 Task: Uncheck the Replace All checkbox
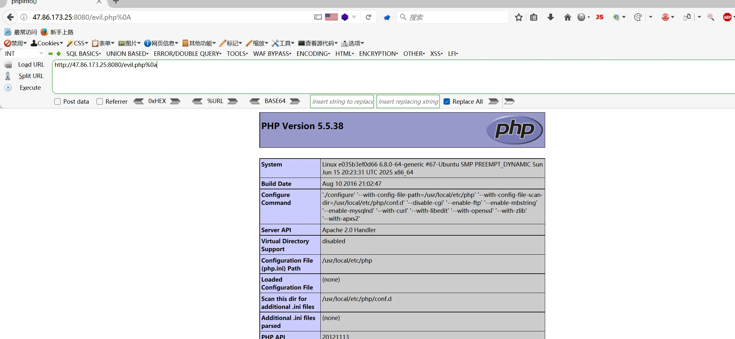tap(447, 101)
